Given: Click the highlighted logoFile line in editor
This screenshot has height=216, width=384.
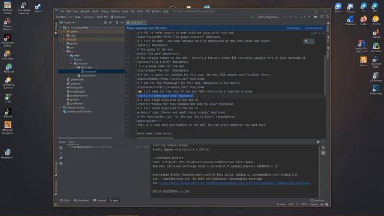Looking at the screenshot, I should pos(166,96).
